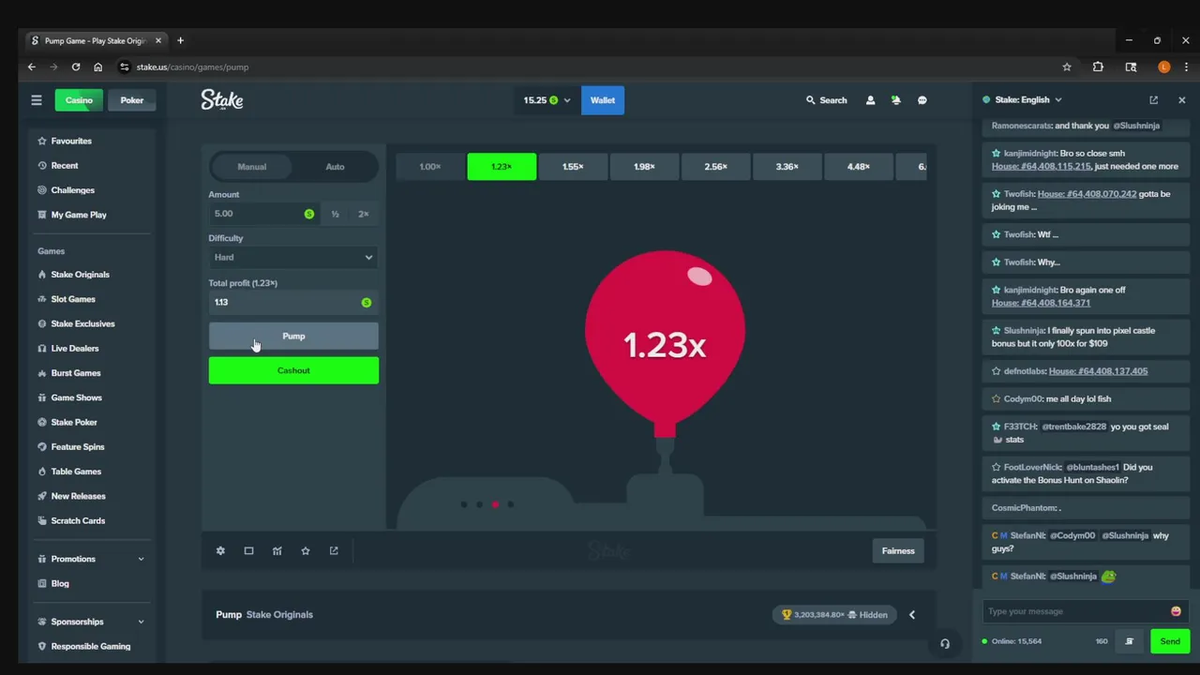Viewport: 1200px width, 675px height.
Task: Open chat rules icon
Action: [1129, 641]
